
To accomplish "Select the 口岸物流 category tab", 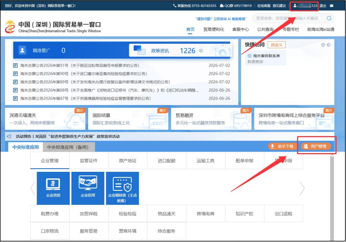I will [50, 231].
